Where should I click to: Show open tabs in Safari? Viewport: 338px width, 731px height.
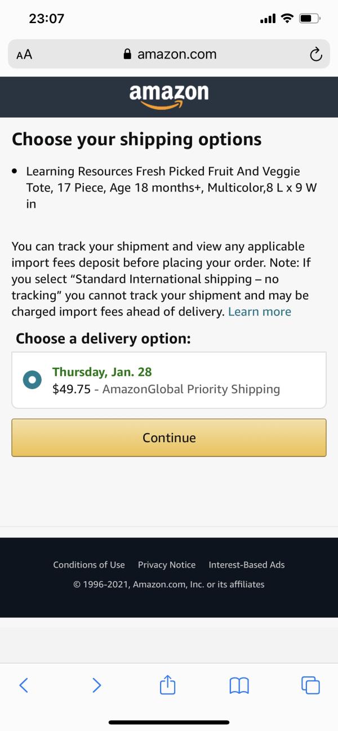[310, 684]
